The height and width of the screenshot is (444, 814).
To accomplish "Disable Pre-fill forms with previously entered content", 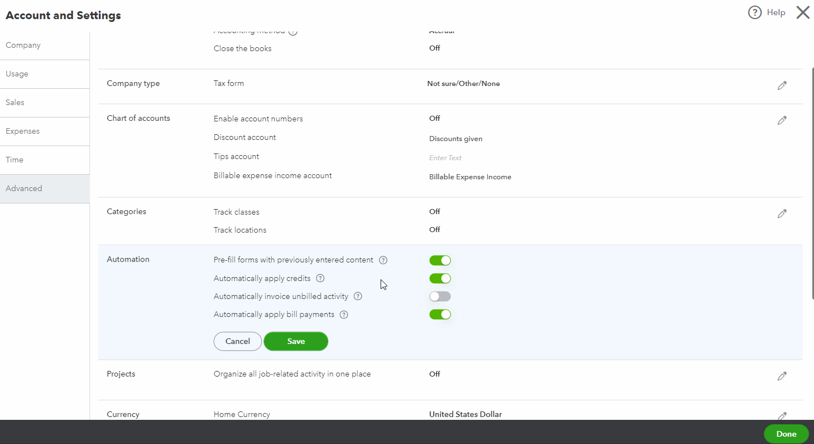I will pos(440,260).
